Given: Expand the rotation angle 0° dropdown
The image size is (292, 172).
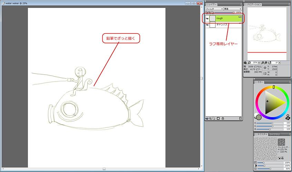Looking at the screenshot, I should click(279, 63).
